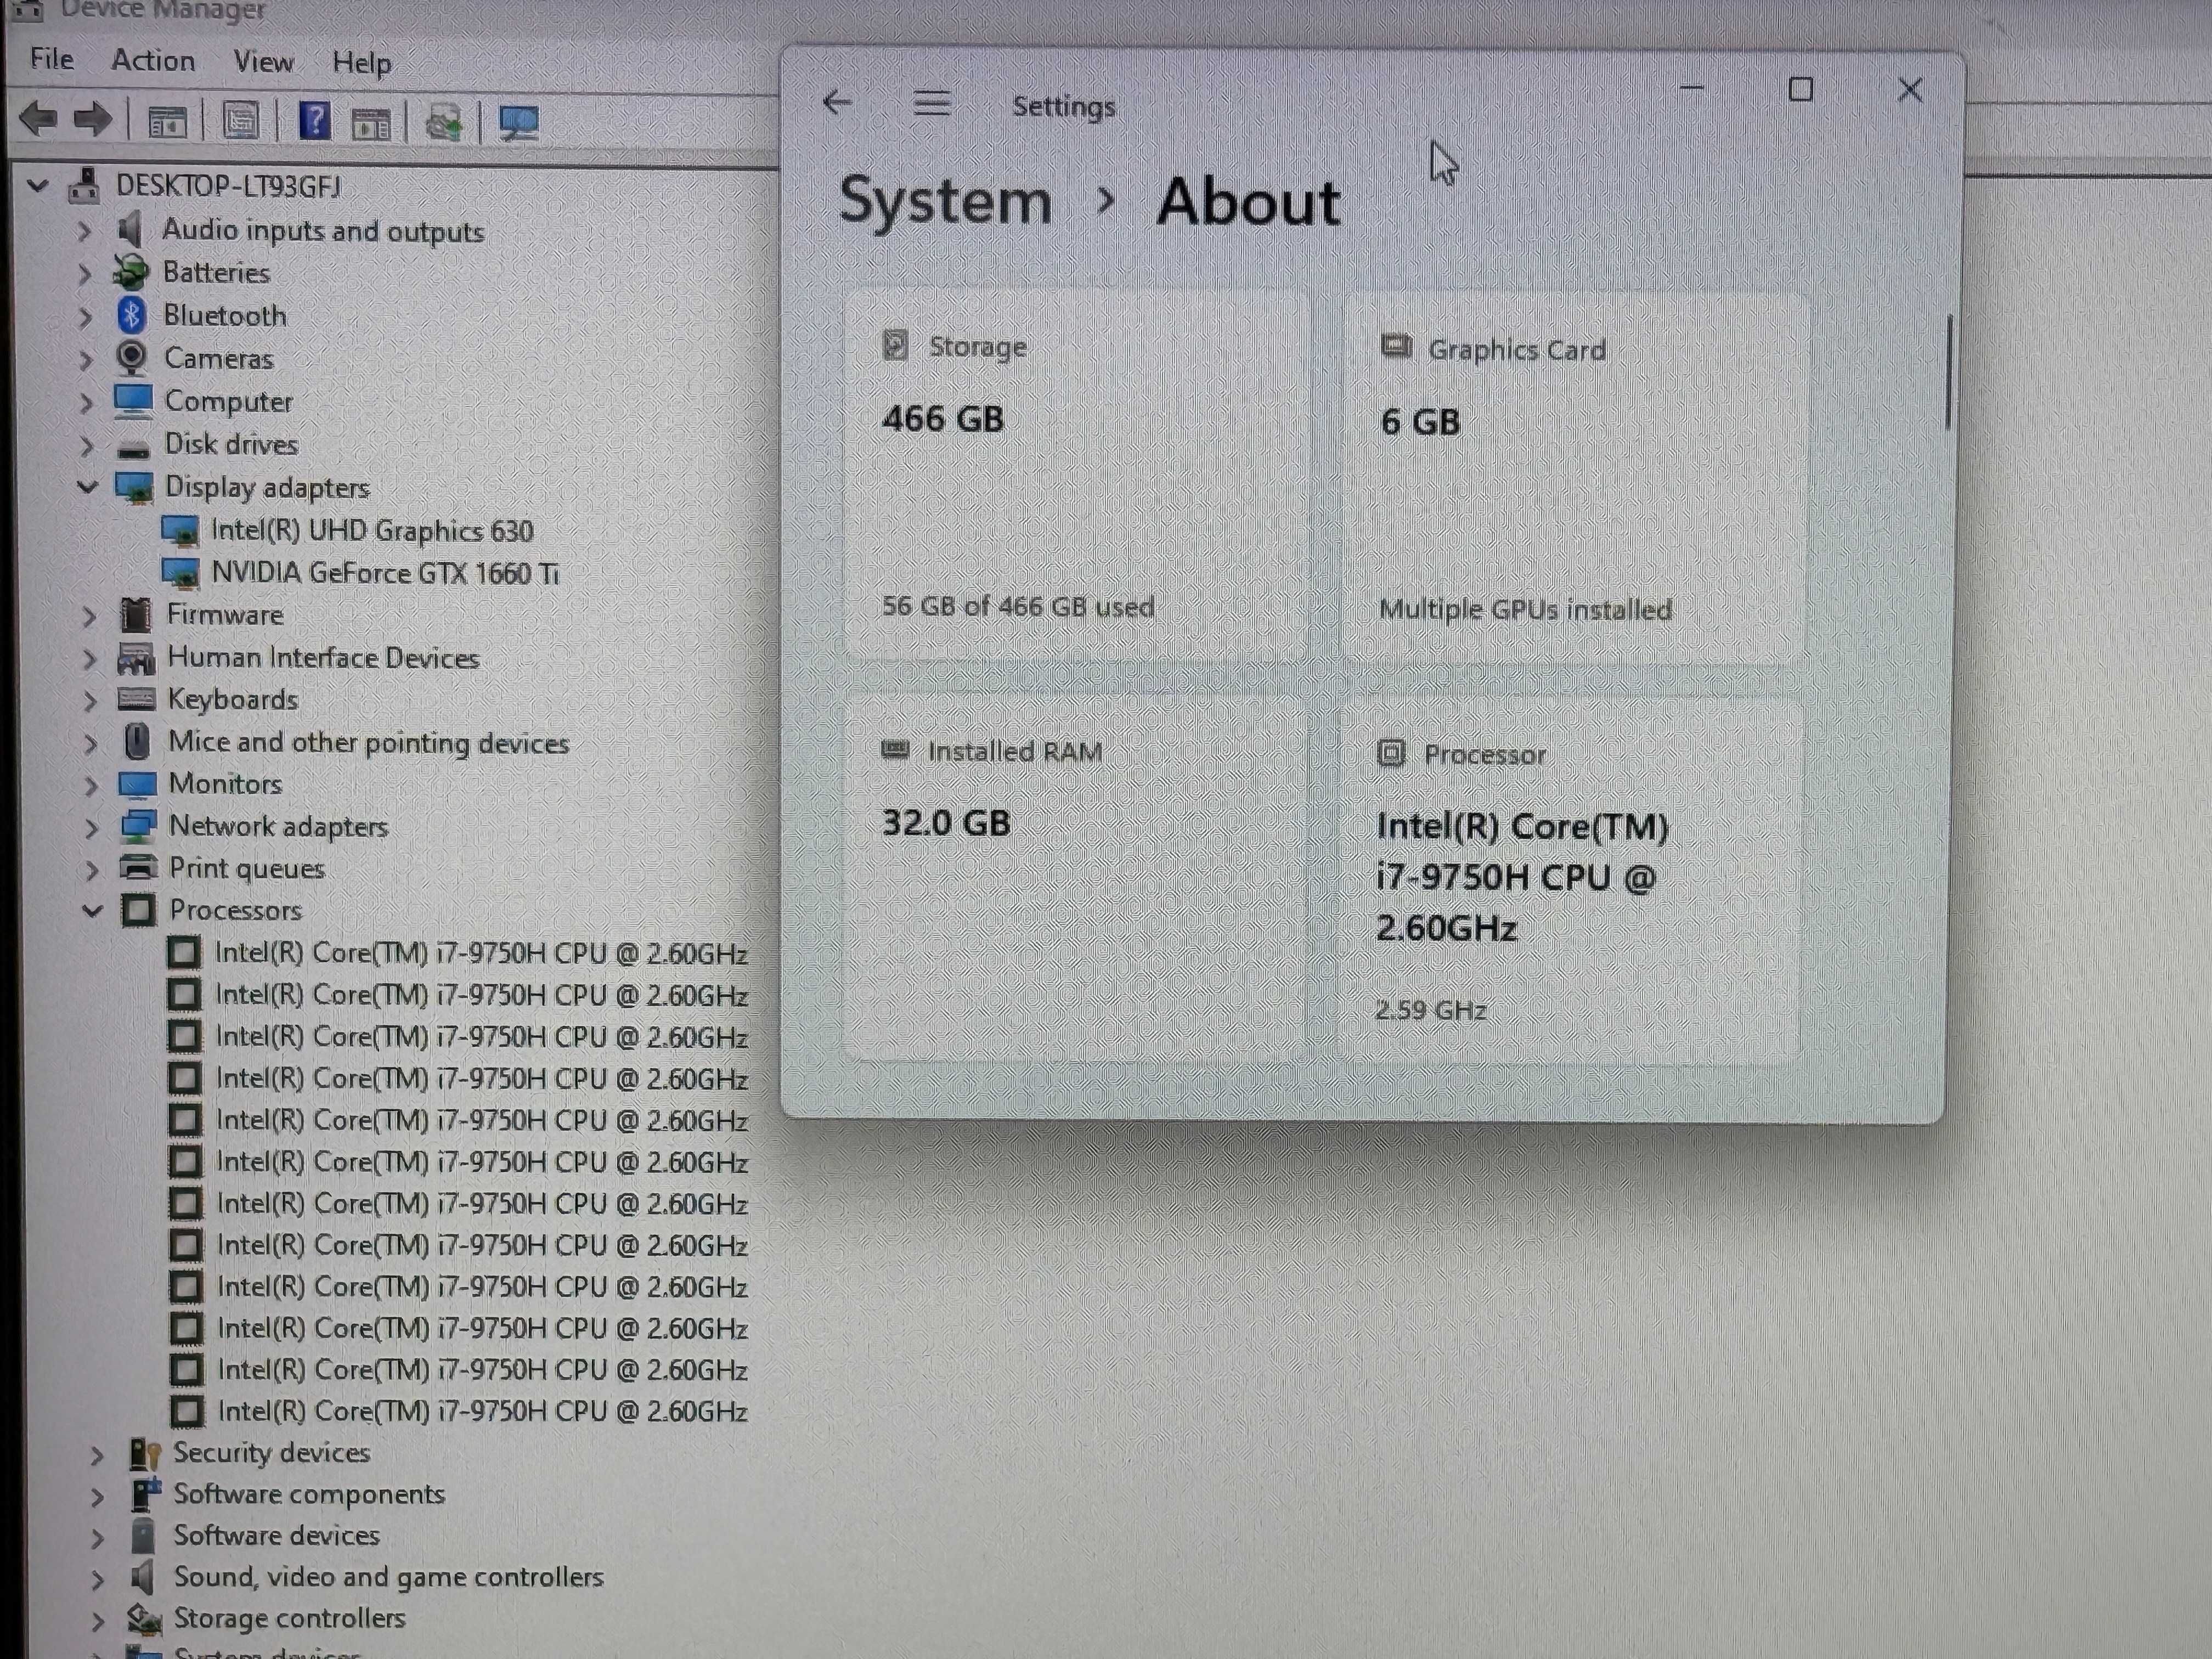Open the File menu in Device Manager

[x=52, y=59]
